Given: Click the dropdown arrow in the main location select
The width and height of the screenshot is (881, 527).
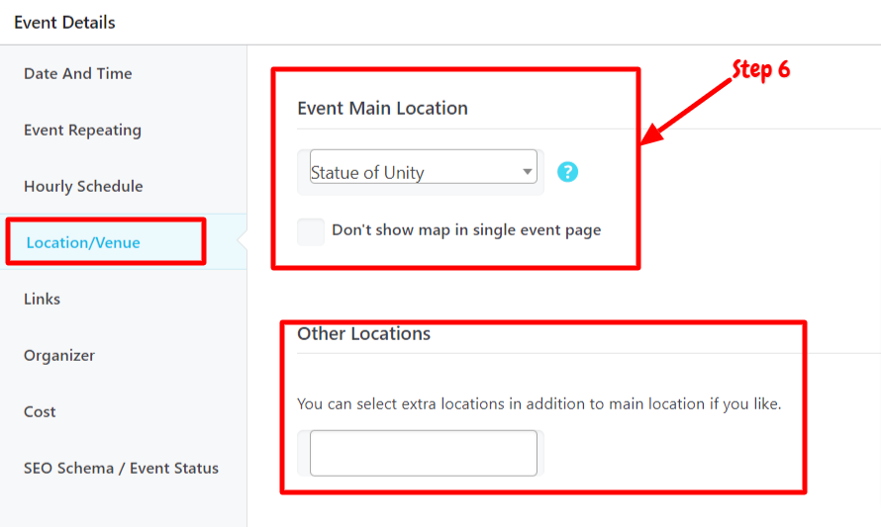Looking at the screenshot, I should click(x=527, y=172).
